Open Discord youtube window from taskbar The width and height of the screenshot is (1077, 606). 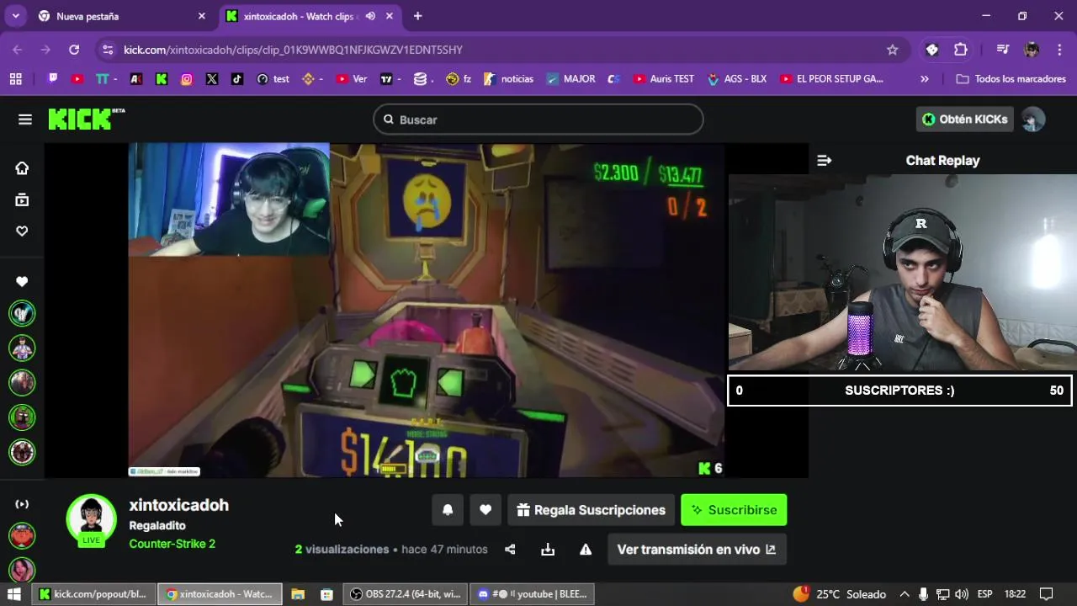pyautogui.click(x=532, y=594)
